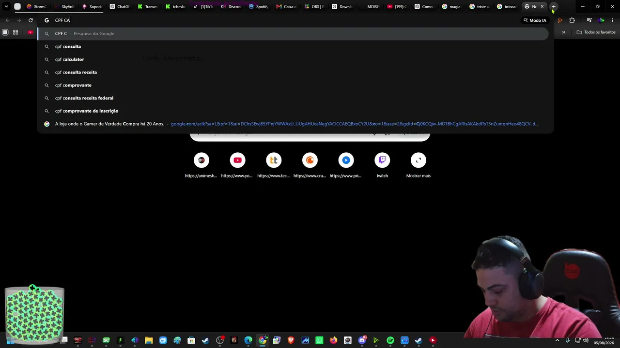Viewport: 620px width, 348px height.
Task: Open the 'A loja onde o Gamer' ad suggestion
Action: [293, 124]
